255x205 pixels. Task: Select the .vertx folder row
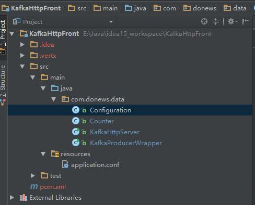(x=130, y=56)
